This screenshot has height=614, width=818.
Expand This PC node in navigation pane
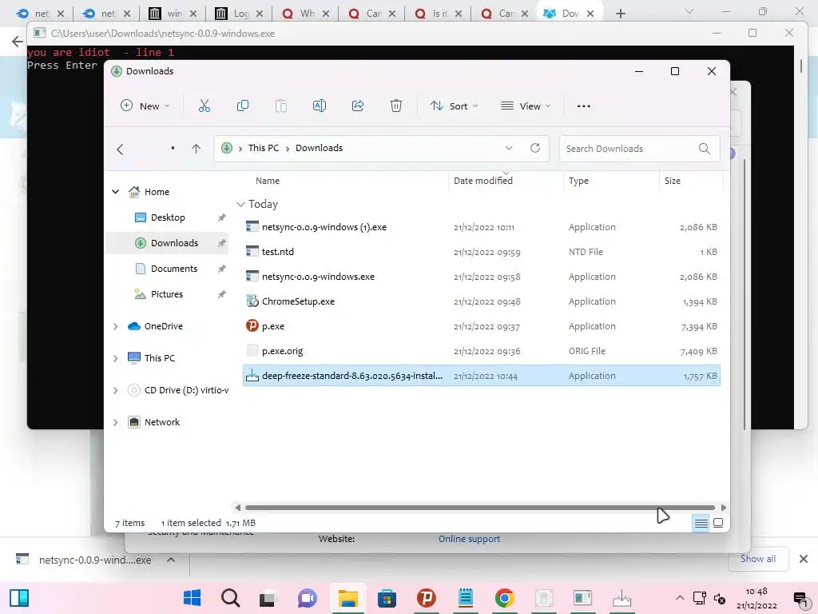[115, 358]
